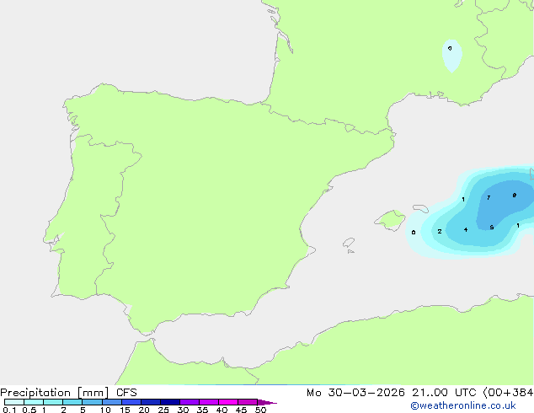Click the '35' legend label
Screen dimensions: 534x413
(x=202, y=410)
